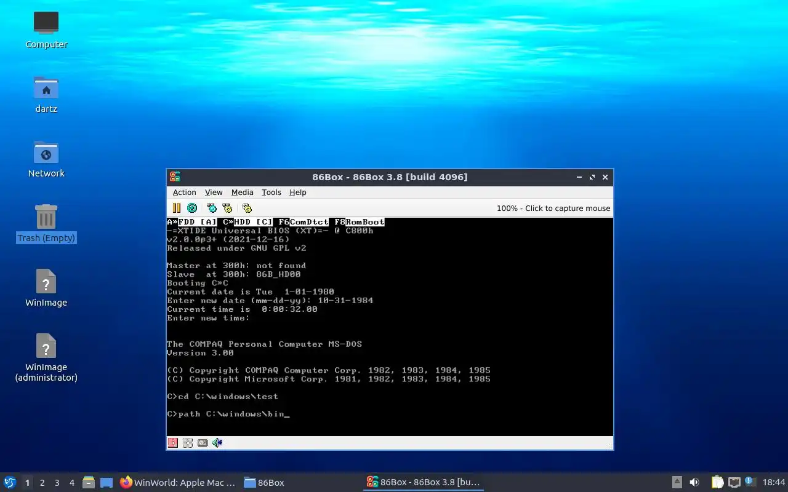Select the Computer desktop icon

click(46, 30)
